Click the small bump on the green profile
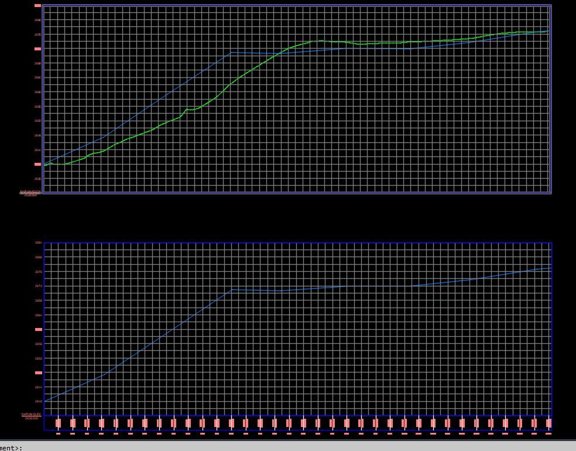 click(x=187, y=109)
